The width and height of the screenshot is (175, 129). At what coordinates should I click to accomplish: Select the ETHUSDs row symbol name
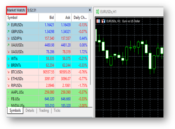[x=17, y=79]
